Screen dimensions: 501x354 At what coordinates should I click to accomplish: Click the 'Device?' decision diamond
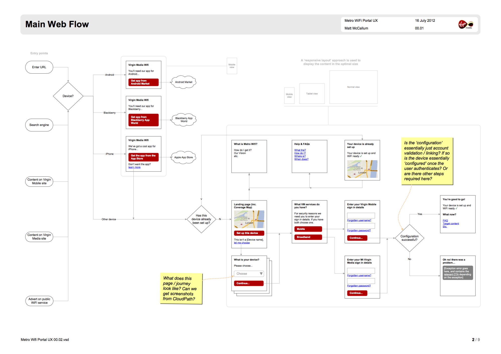coord(68,96)
